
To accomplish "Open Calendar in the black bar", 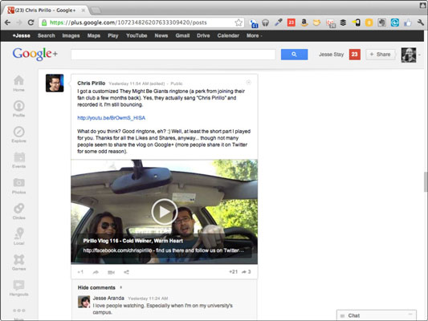I will click(228, 36).
